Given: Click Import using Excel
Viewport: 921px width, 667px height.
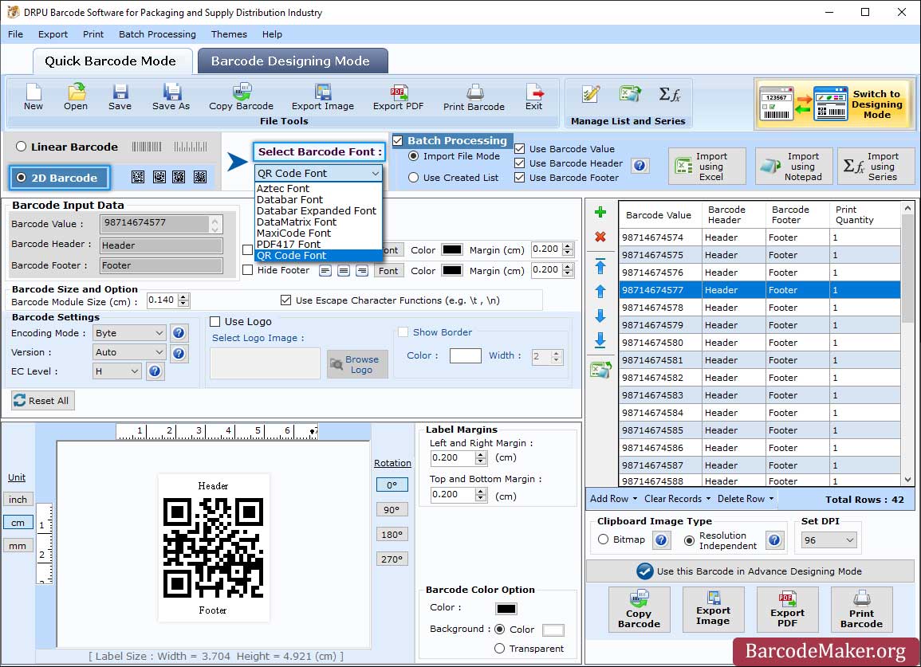Looking at the screenshot, I should (707, 167).
